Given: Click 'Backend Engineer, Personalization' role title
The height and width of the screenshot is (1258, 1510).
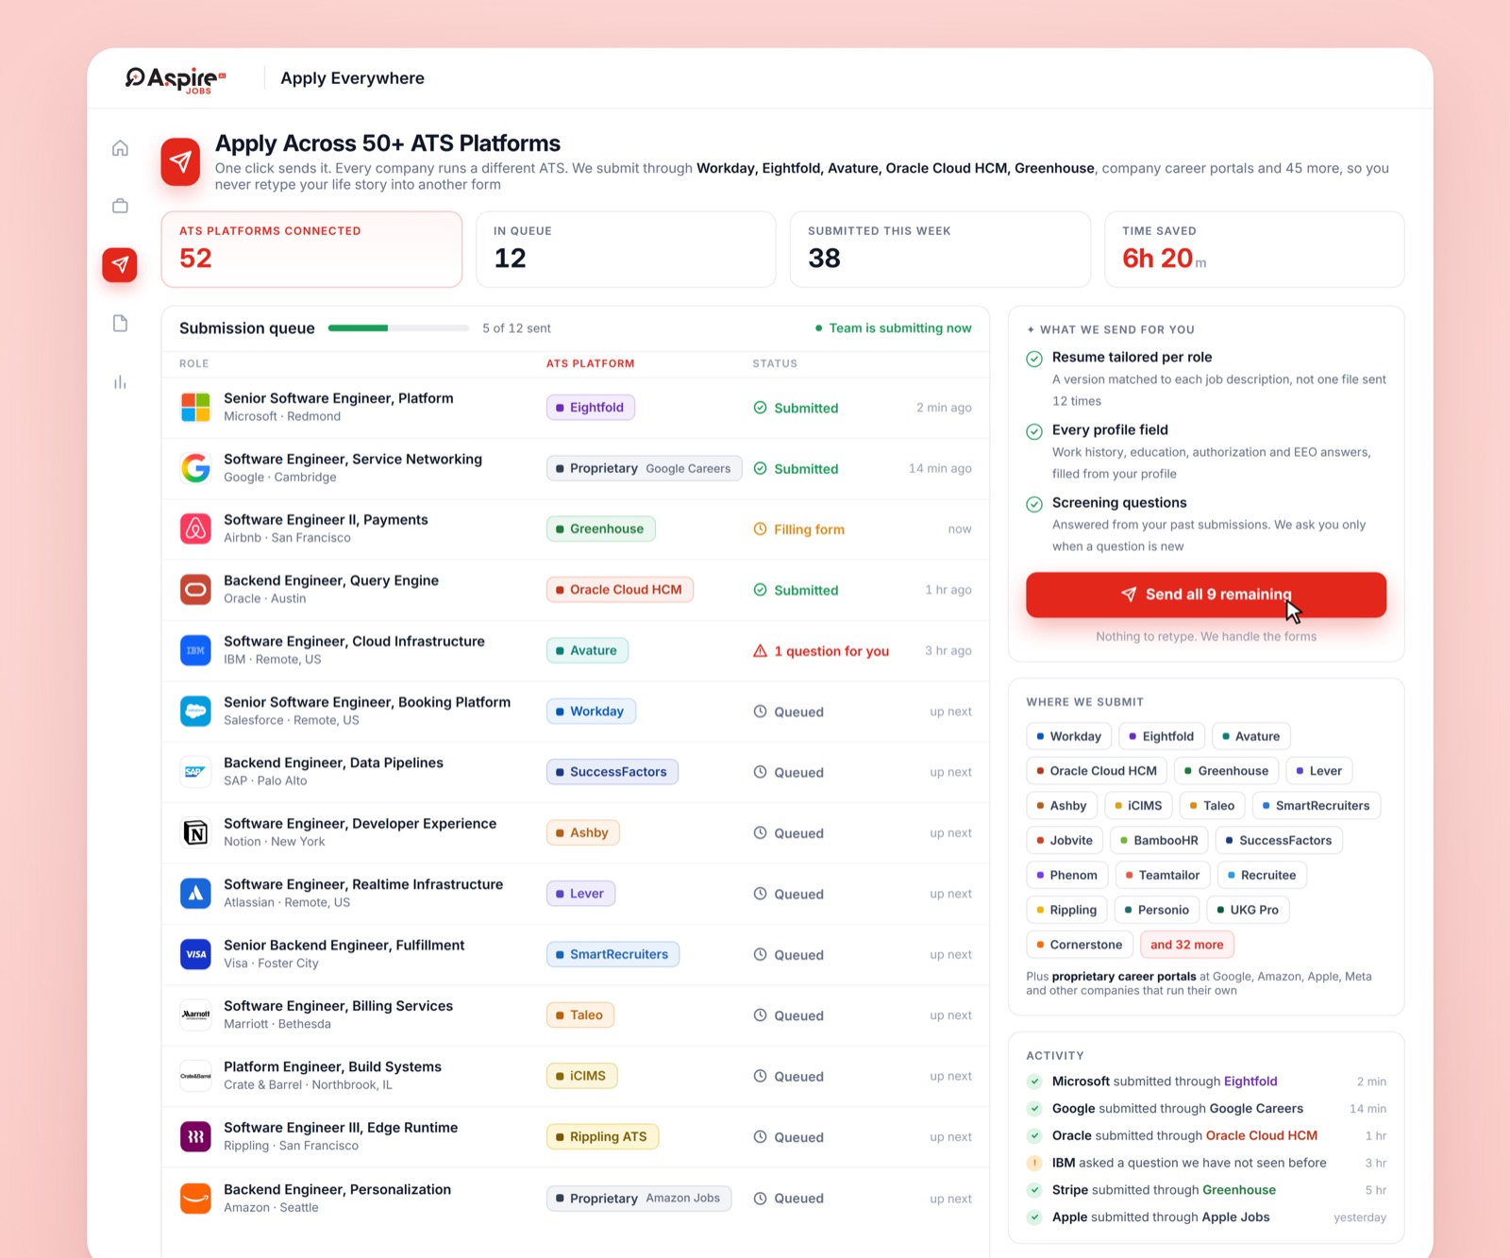Looking at the screenshot, I should point(337,1189).
